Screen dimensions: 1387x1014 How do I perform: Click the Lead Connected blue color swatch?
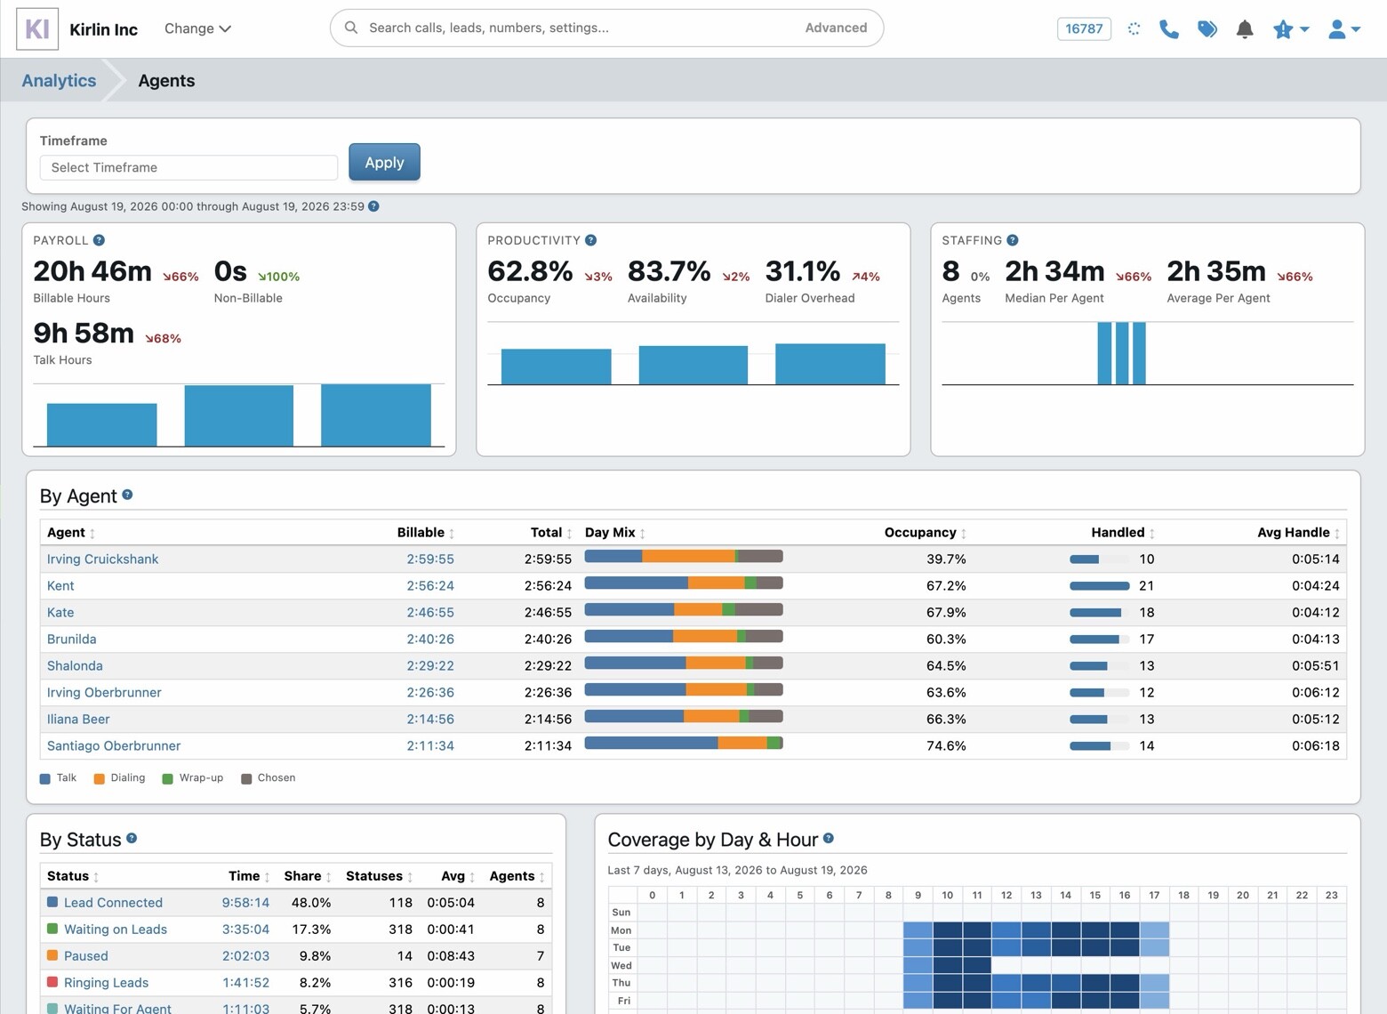coord(52,902)
